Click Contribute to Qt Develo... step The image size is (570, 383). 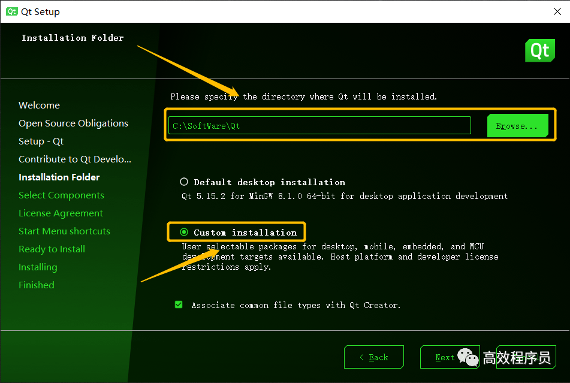[75, 159]
